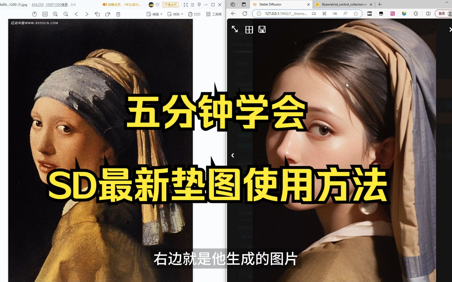Collapse the Stable Diffusion settings panel
Image resolution: width=452 pixels, height=282 pixels.
[233, 155]
